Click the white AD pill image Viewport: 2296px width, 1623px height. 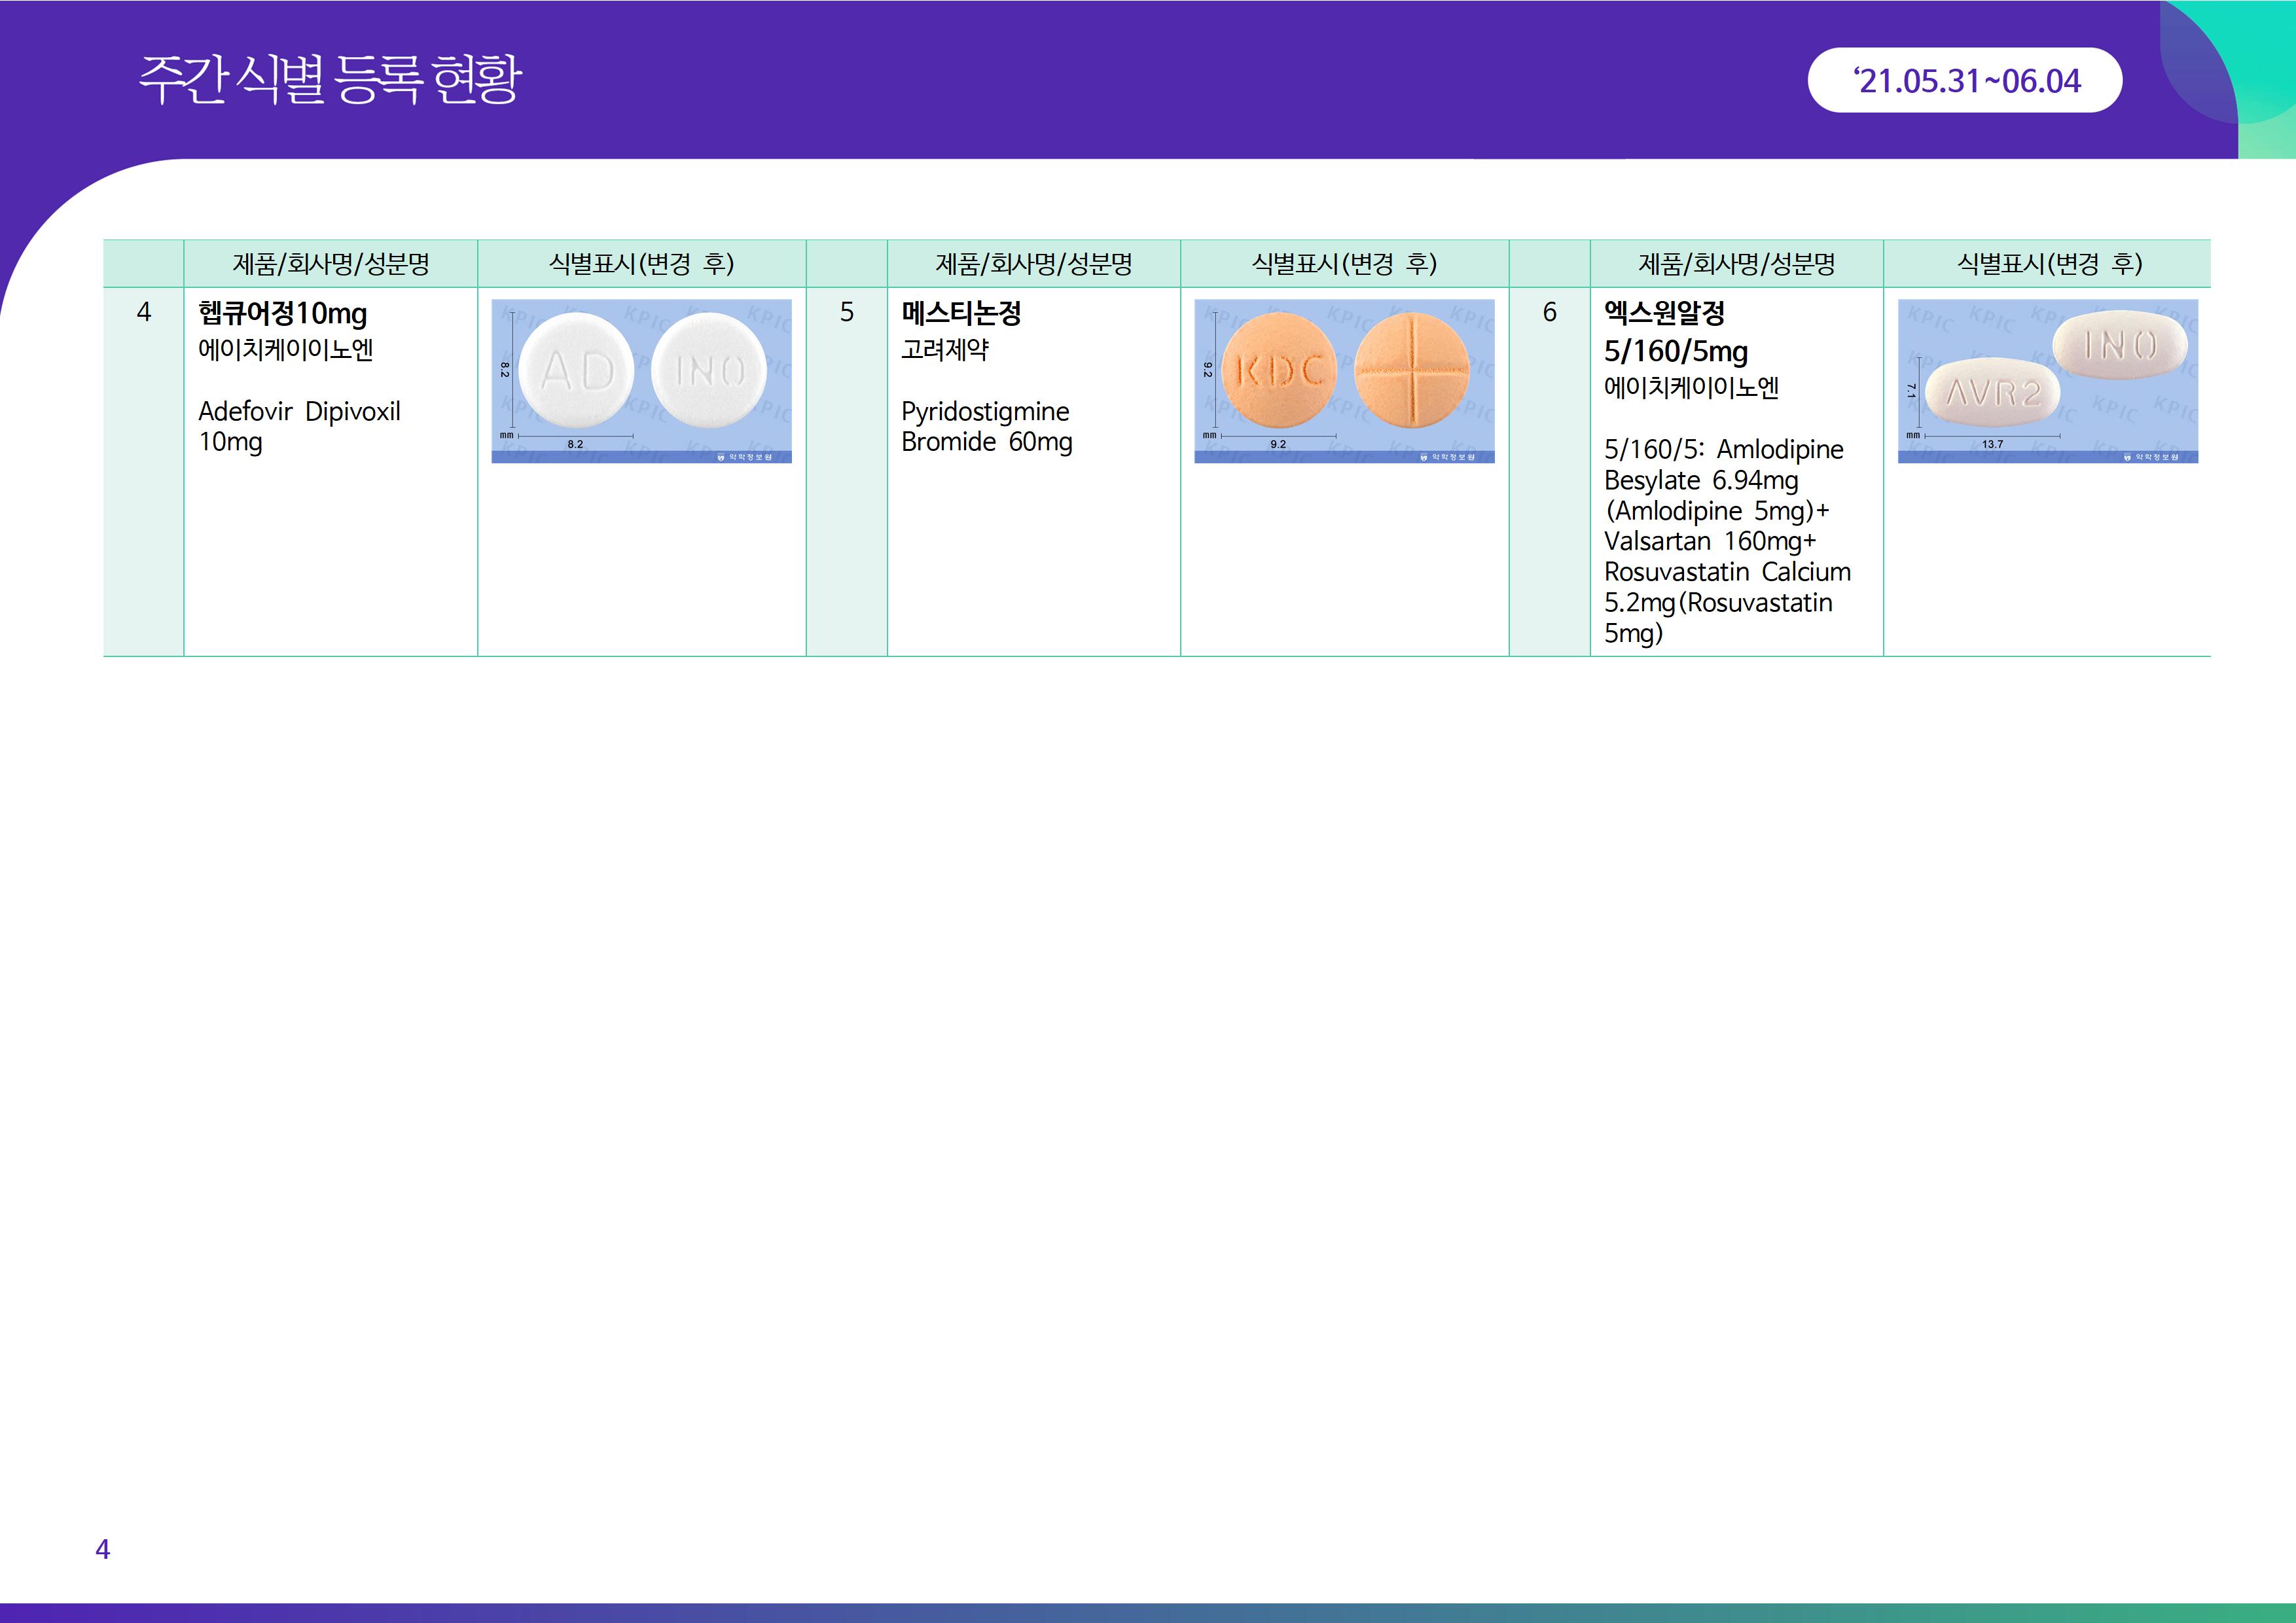(x=577, y=371)
